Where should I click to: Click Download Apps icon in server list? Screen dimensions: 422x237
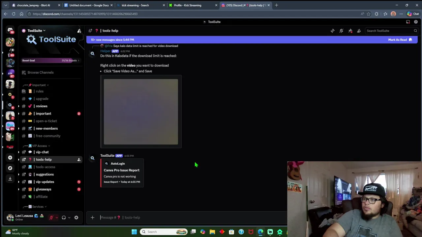click(x=10, y=178)
